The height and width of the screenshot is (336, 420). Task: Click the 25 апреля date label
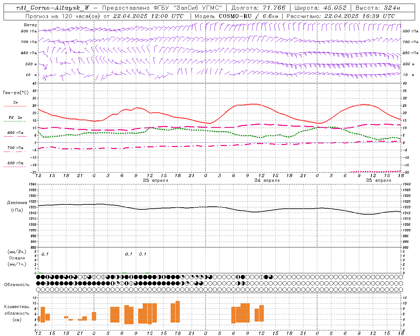[x=378, y=180]
